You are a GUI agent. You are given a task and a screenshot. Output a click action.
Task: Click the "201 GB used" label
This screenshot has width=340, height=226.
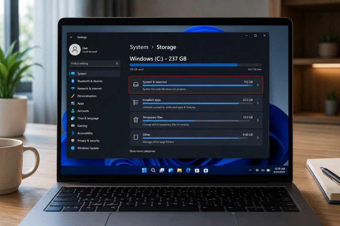pyautogui.click(x=137, y=69)
